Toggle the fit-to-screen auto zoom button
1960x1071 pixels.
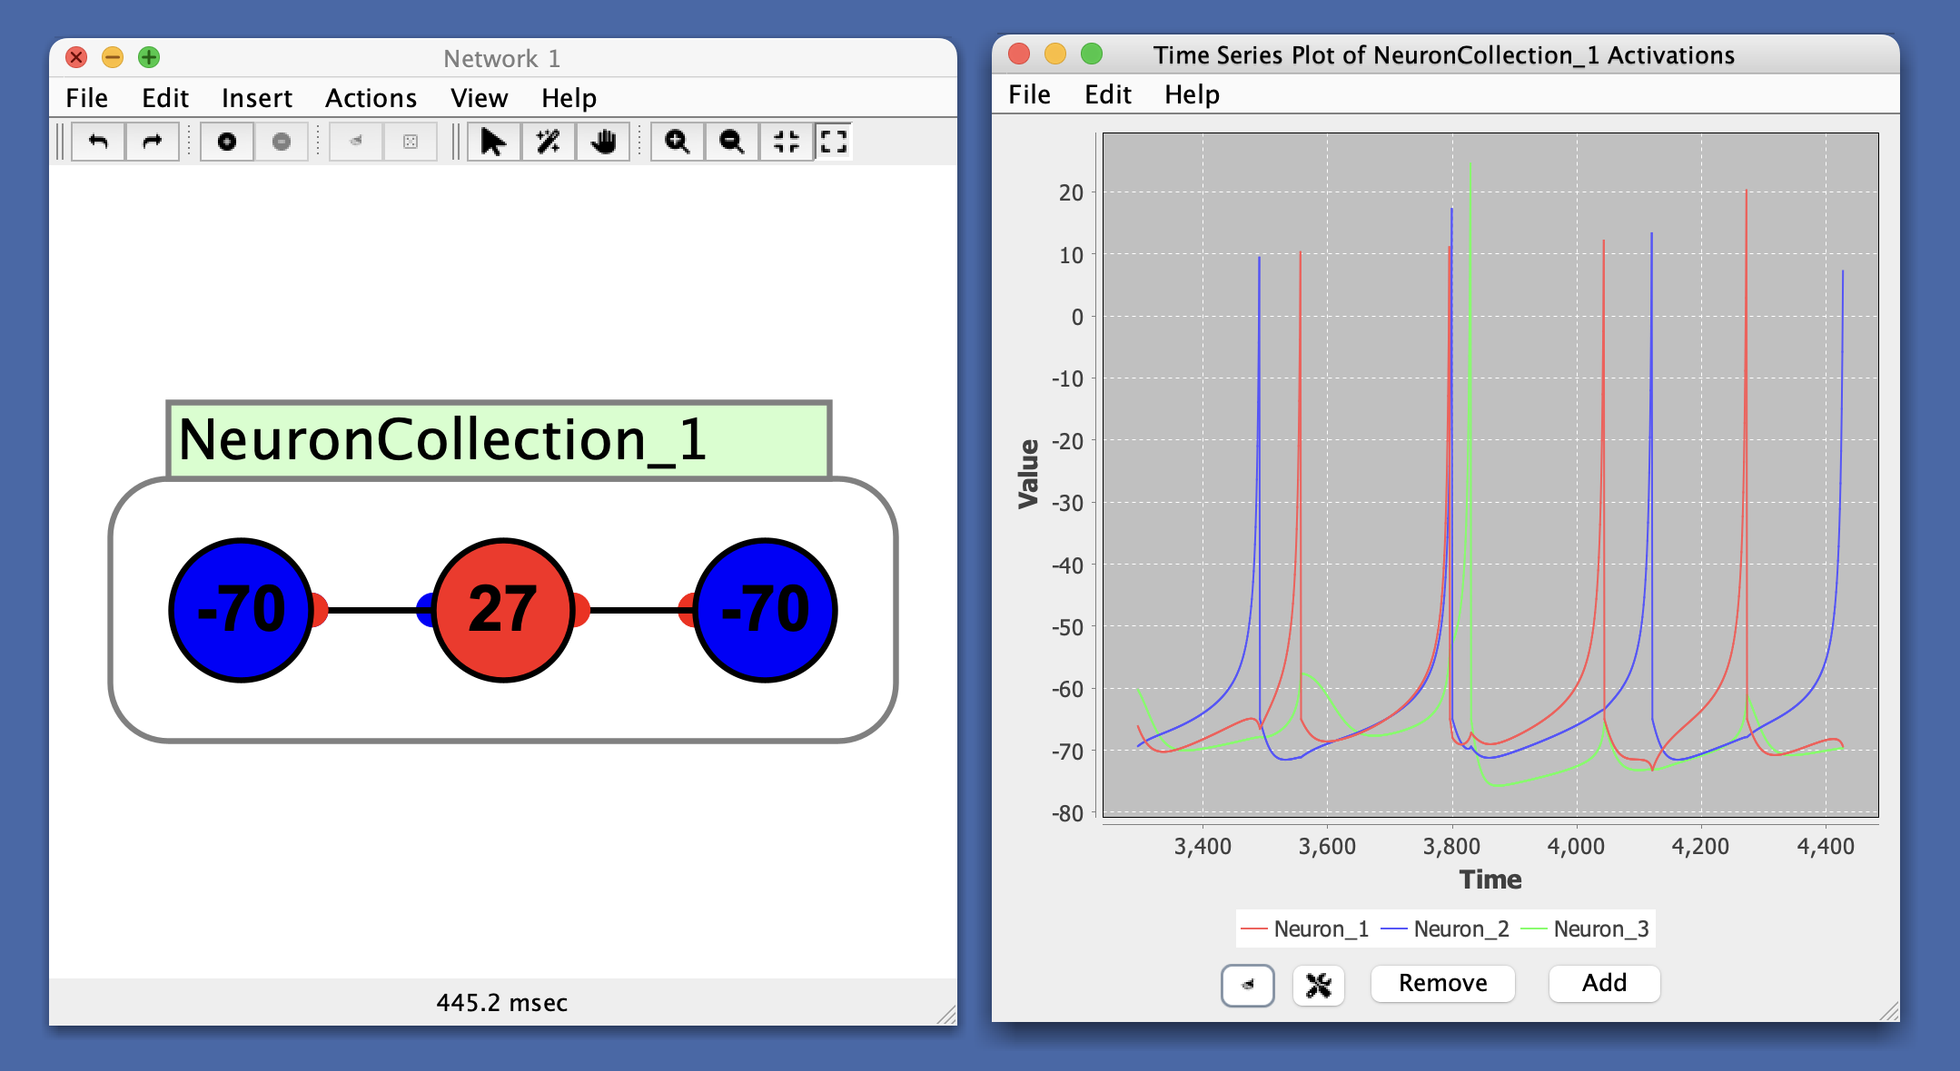(x=833, y=142)
